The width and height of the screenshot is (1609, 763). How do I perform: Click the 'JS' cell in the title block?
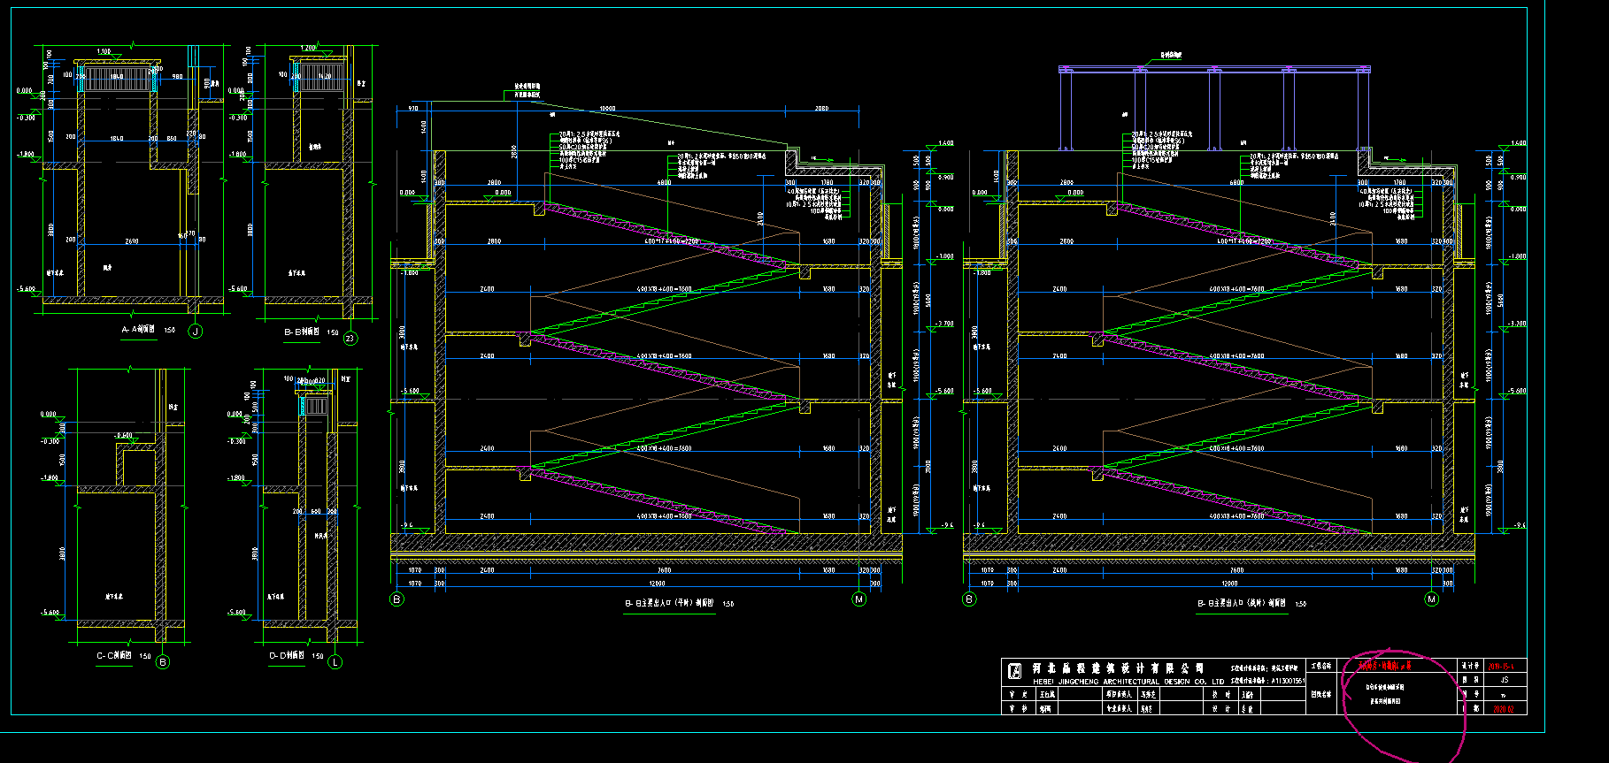point(1505,681)
